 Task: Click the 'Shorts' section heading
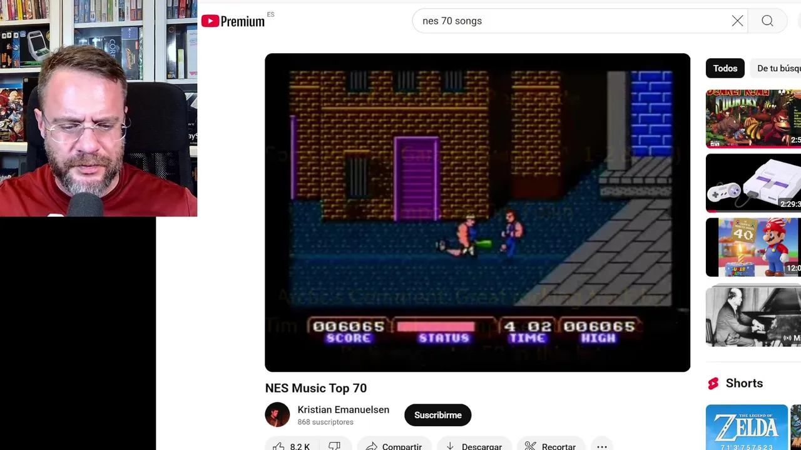744,383
